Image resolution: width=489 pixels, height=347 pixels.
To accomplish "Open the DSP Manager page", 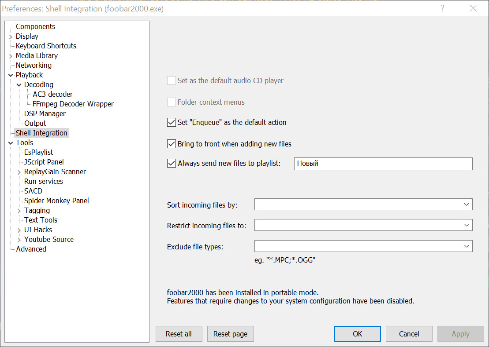I will click(45, 113).
